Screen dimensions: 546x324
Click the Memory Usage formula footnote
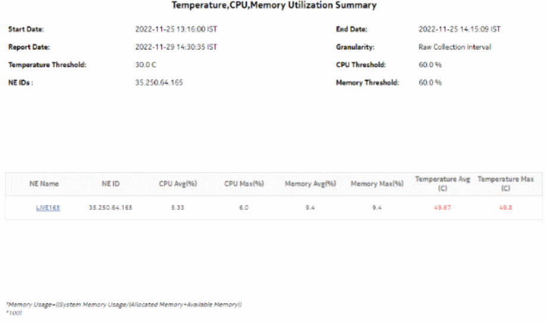point(124,305)
